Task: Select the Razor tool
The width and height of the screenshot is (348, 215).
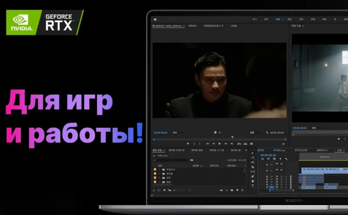Action: (x=253, y=167)
